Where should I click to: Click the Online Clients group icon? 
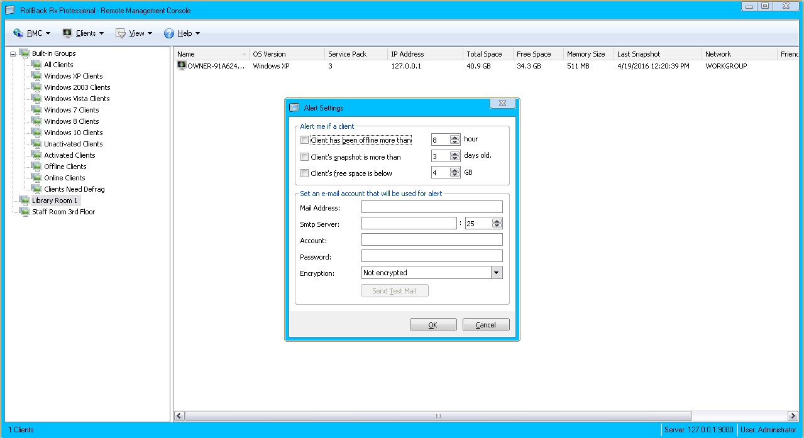click(36, 178)
